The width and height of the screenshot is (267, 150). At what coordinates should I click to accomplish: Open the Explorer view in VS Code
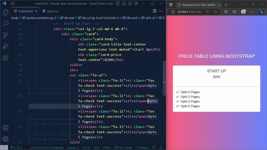point(5,12)
